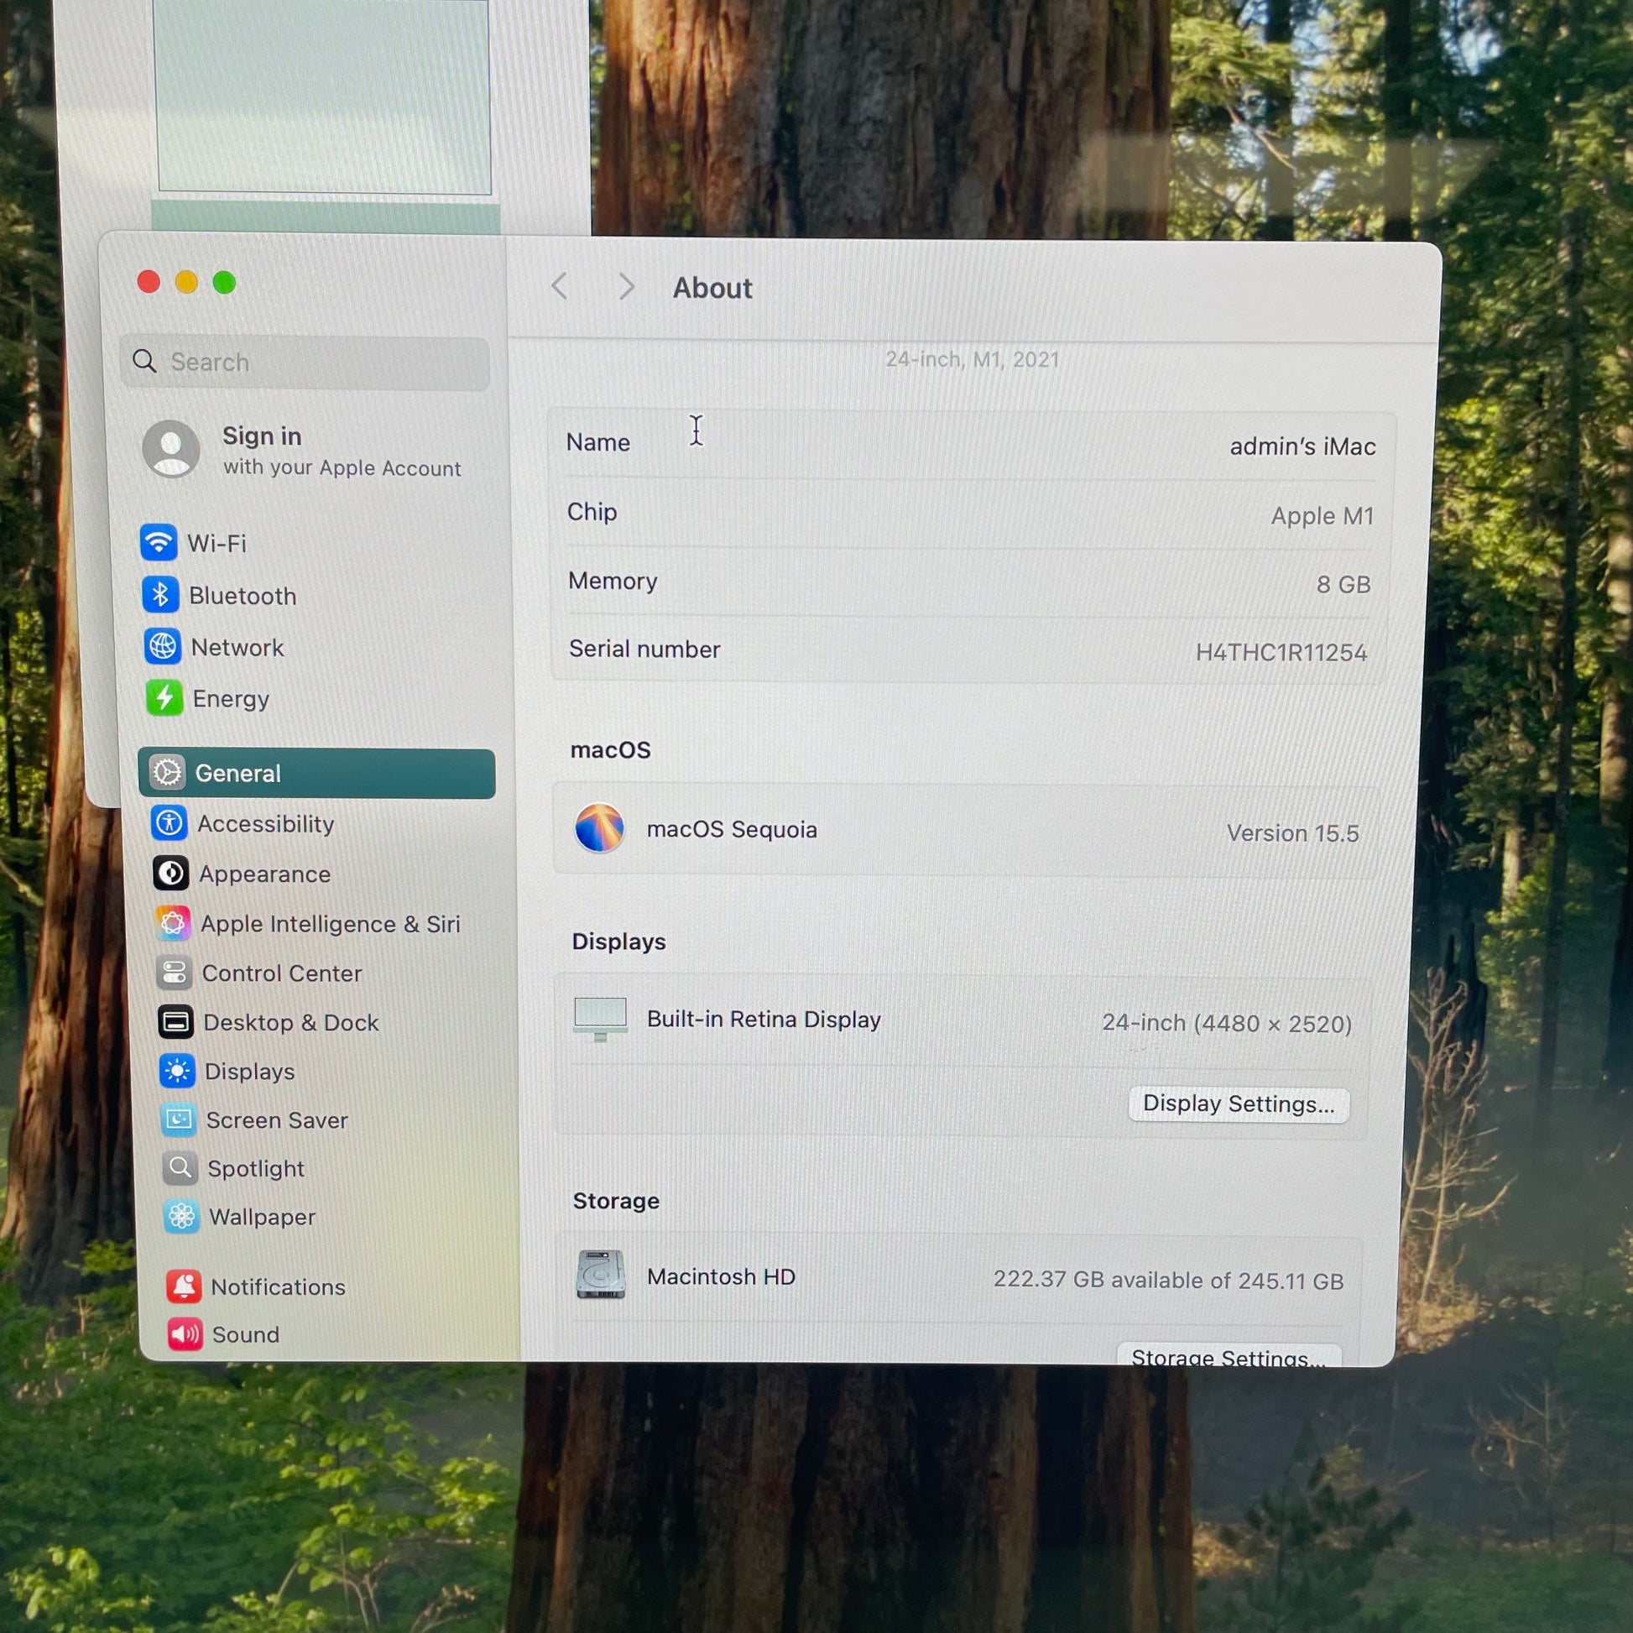Open the Network globe icon
The image size is (1633, 1633).
point(162,647)
